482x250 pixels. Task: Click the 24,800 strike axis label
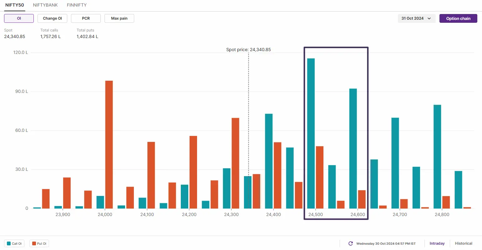click(442, 214)
